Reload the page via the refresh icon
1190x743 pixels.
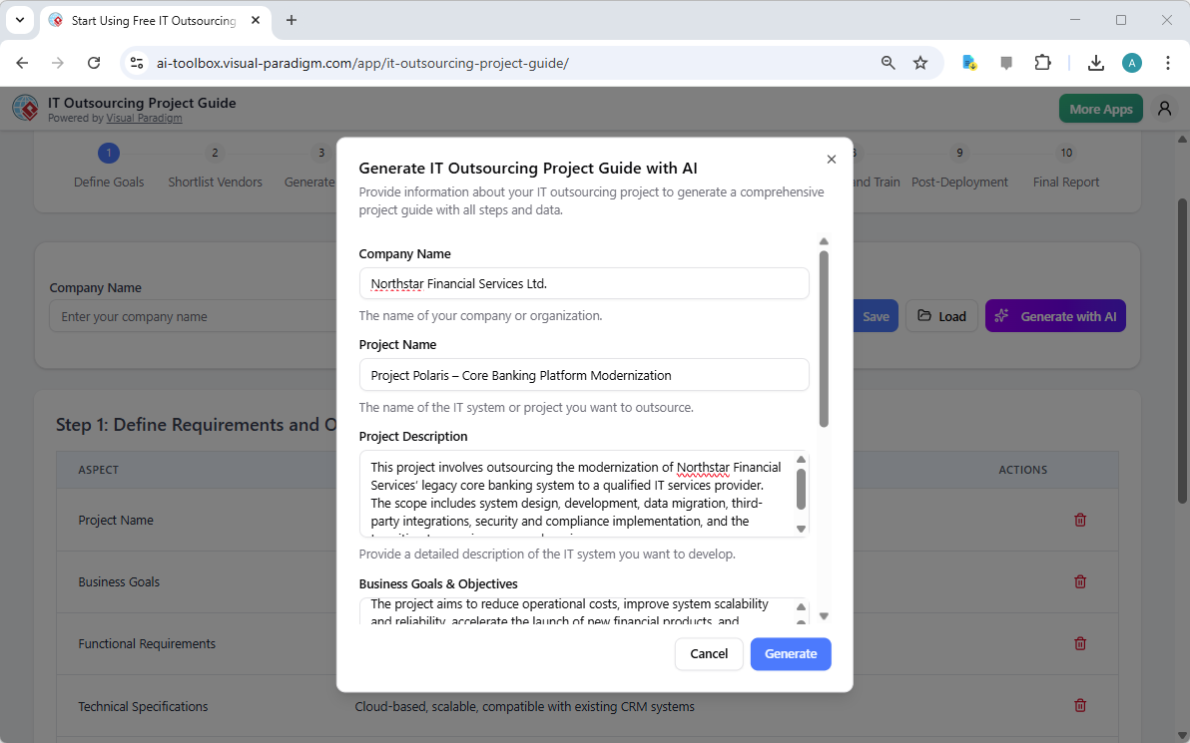pos(93,62)
